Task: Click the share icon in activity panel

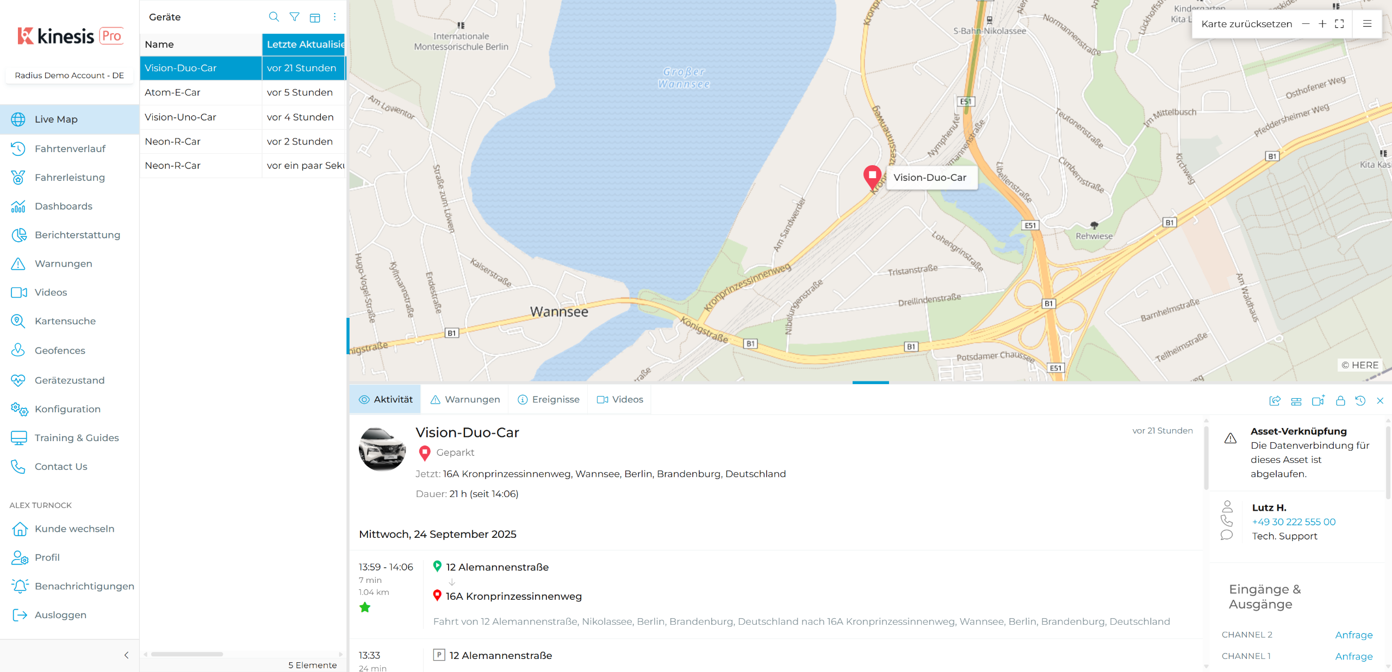Action: (x=1275, y=401)
